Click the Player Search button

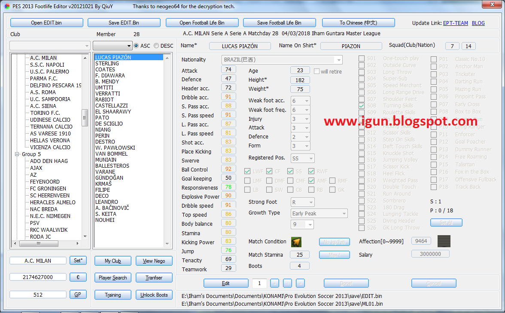(113, 278)
